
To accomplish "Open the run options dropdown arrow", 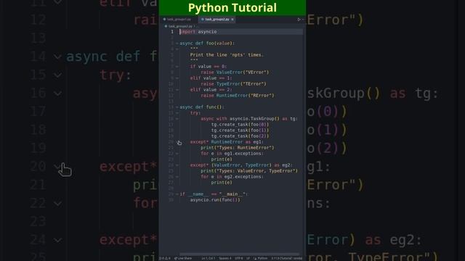I will pyautogui.click(x=302, y=20).
